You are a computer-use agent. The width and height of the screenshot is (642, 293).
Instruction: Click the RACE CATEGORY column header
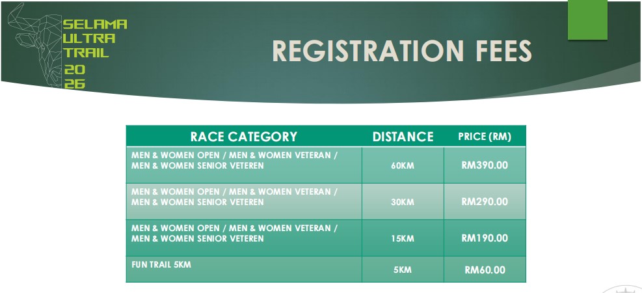pos(243,137)
